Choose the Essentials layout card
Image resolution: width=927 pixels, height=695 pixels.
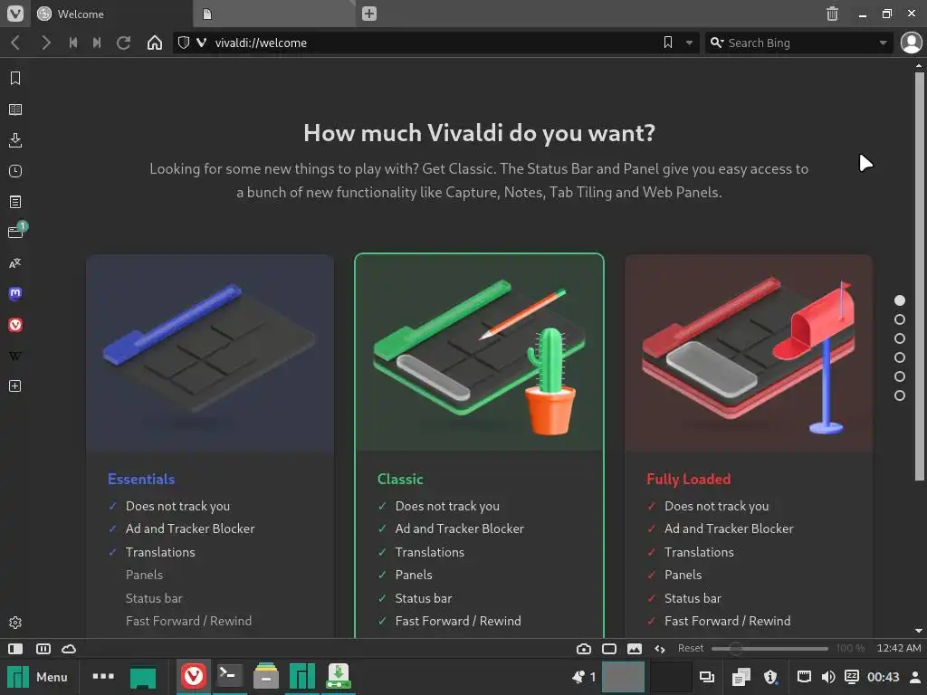(x=210, y=446)
